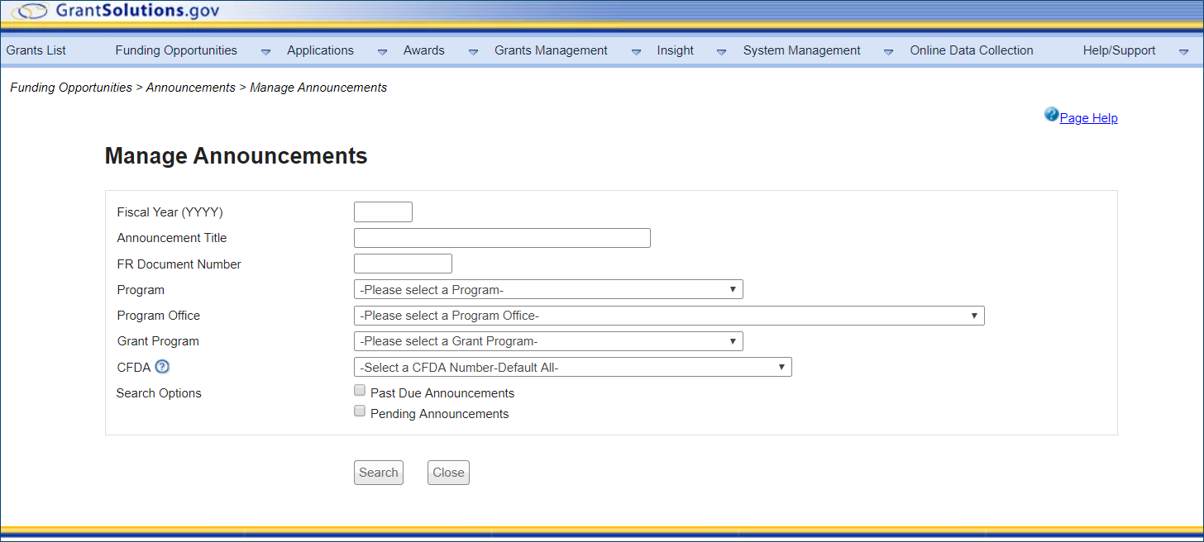Click the arrow icon beside Help/Support

coord(1183,51)
